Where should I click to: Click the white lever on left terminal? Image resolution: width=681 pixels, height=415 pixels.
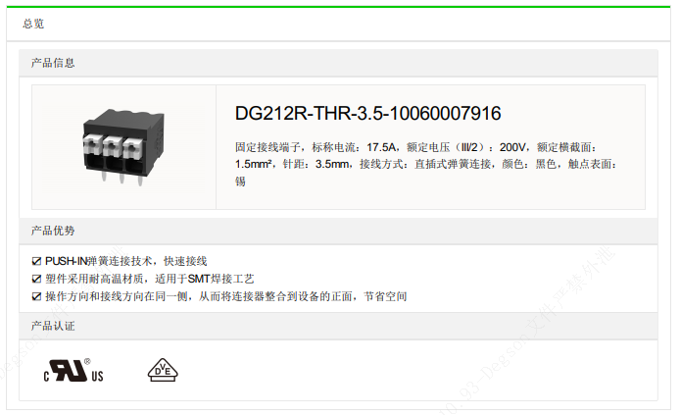coord(92,145)
